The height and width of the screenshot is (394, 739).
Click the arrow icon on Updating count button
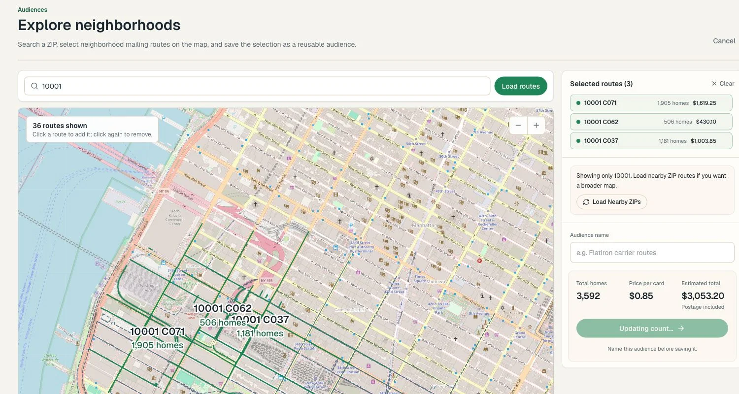click(x=681, y=328)
